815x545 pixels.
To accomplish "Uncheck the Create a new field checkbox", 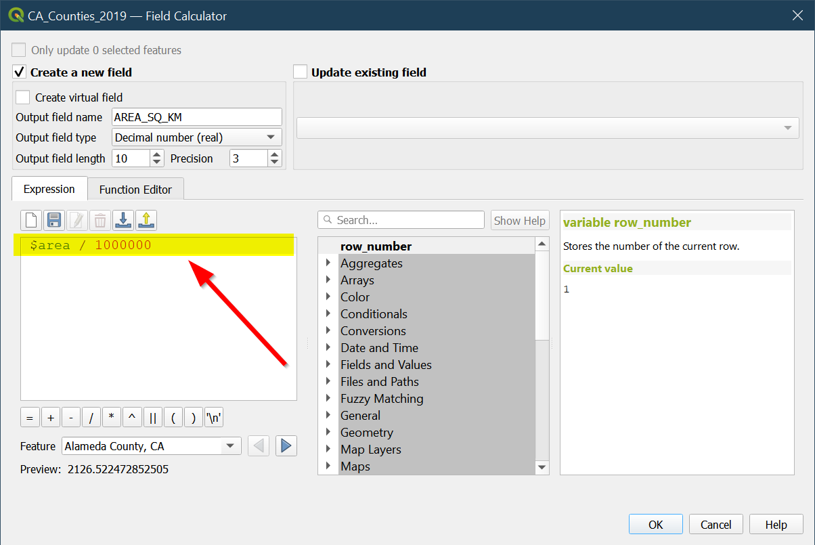I will 19,72.
